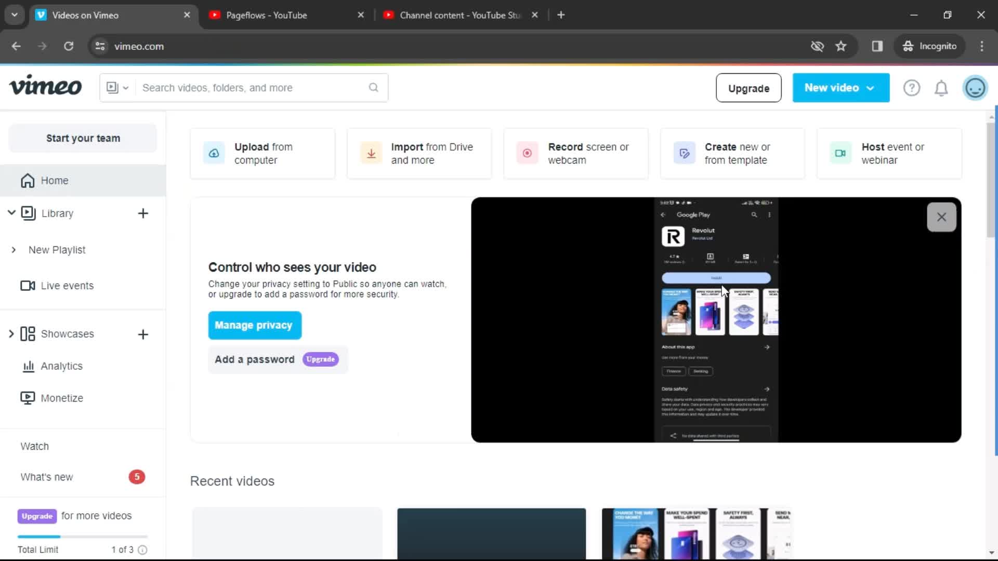Click the Analytics sidebar icon
This screenshot has width=998, height=561.
(28, 366)
